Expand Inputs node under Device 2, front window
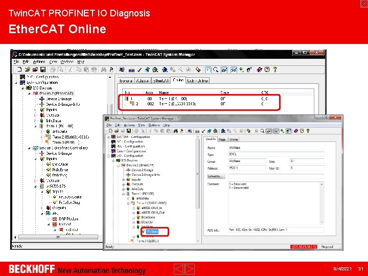The width and height of the screenshot is (368, 276). click(x=123, y=179)
